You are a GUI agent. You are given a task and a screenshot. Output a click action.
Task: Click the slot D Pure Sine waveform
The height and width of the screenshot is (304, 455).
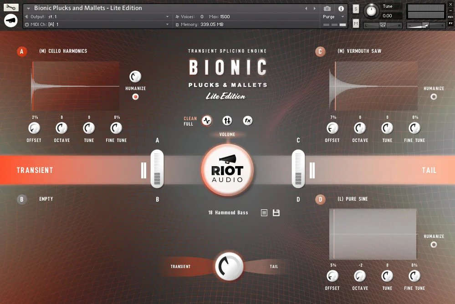tap(373, 234)
